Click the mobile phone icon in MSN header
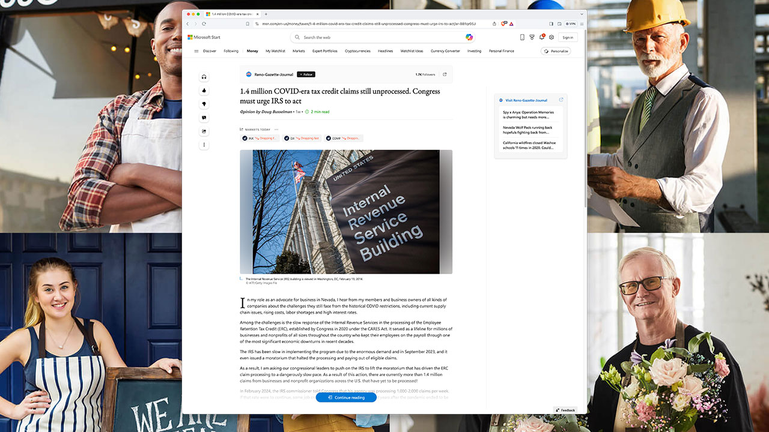This screenshot has height=432, width=769. click(522, 37)
